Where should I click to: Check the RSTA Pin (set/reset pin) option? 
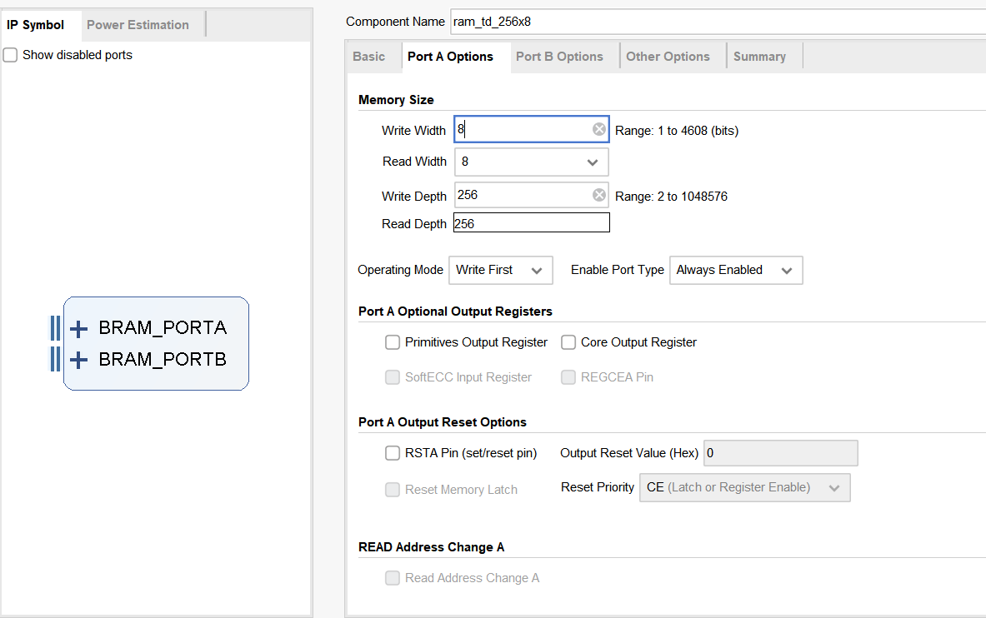tap(393, 453)
